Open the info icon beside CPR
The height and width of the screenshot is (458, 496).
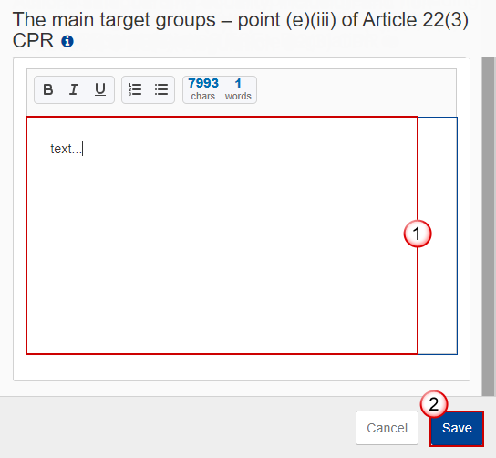(x=67, y=41)
